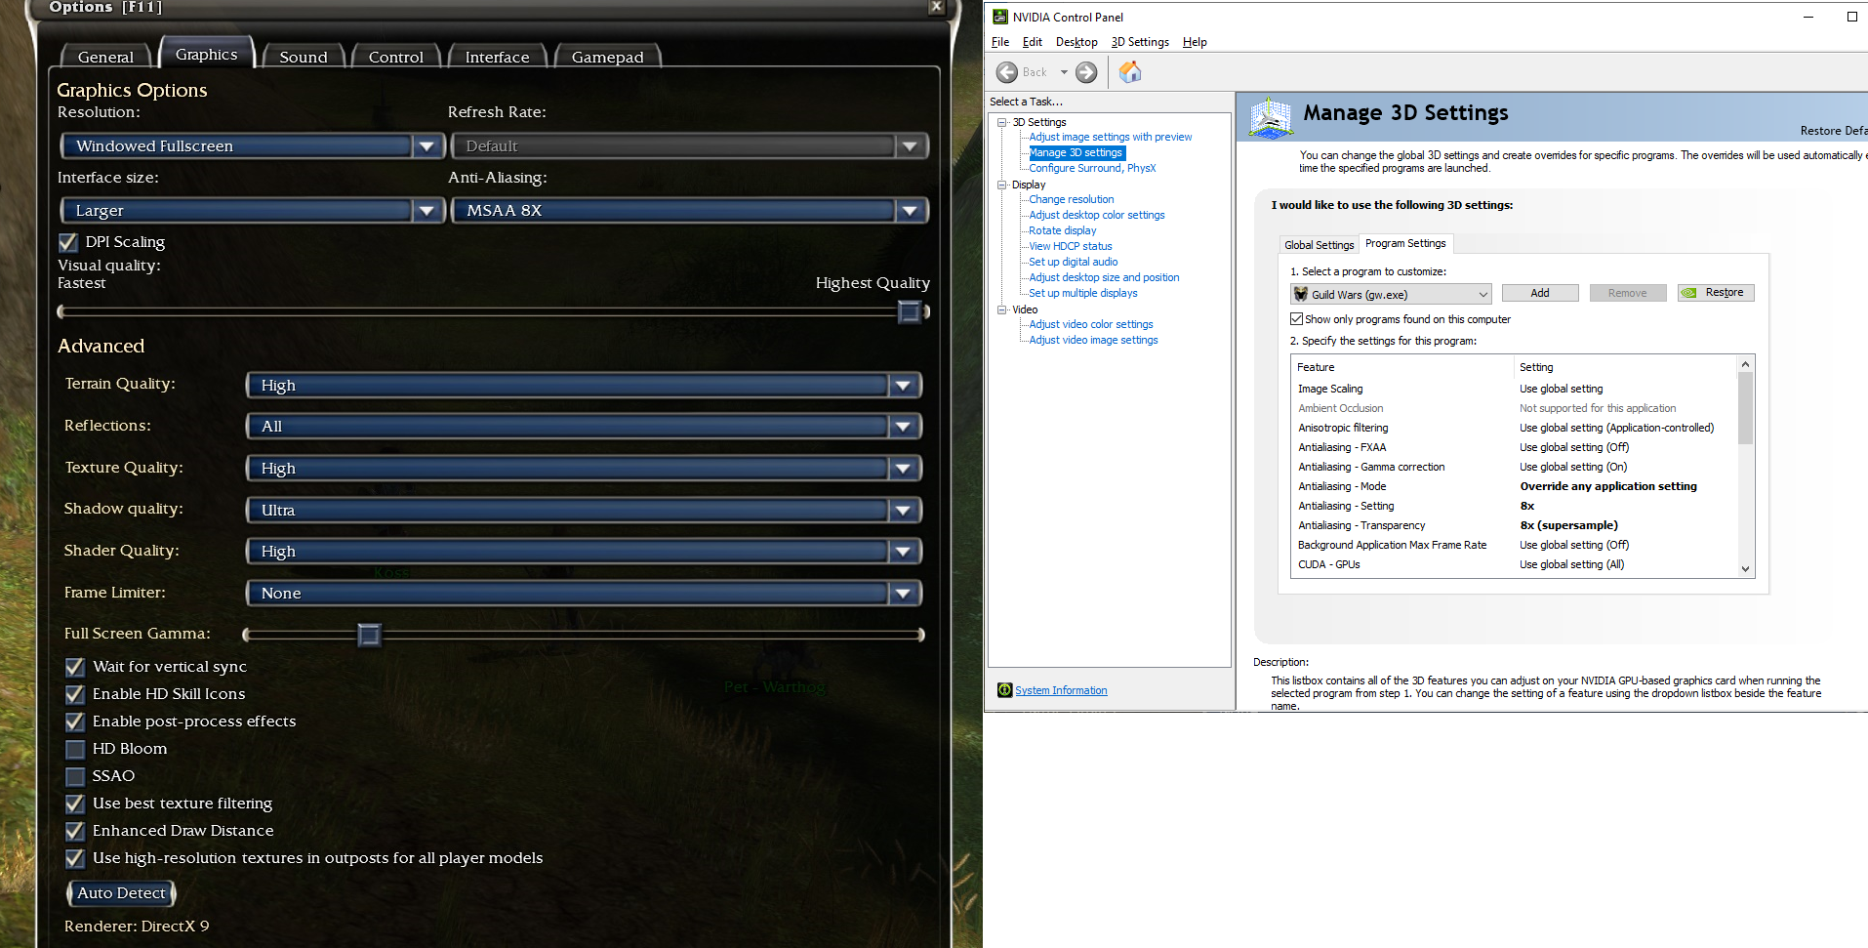Maximize the NVIDIA Control Panel window
This screenshot has height=948, width=1868.
click(x=1851, y=17)
